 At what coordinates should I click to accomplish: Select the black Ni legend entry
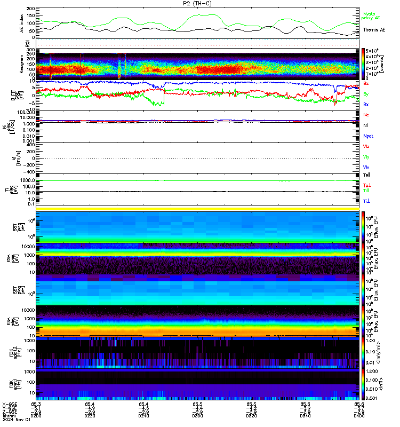click(365, 125)
